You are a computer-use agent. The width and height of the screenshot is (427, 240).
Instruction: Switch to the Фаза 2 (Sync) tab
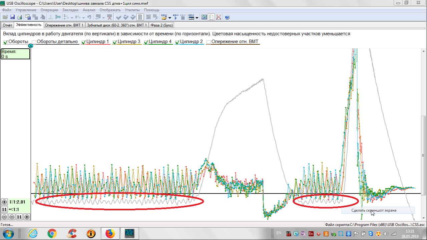click(161, 25)
